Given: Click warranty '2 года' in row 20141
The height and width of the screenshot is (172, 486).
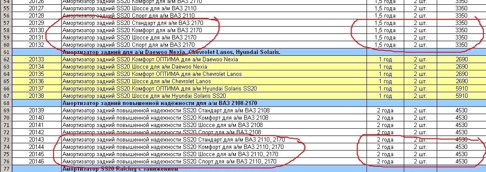Looking at the screenshot, I should pyautogui.click(x=385, y=125).
